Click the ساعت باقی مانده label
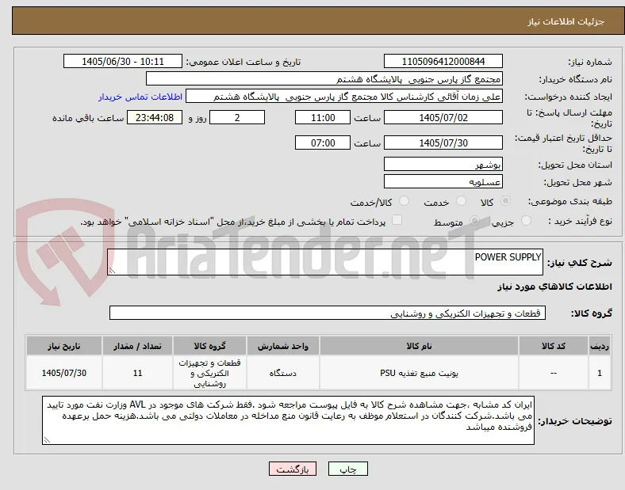 click(88, 118)
